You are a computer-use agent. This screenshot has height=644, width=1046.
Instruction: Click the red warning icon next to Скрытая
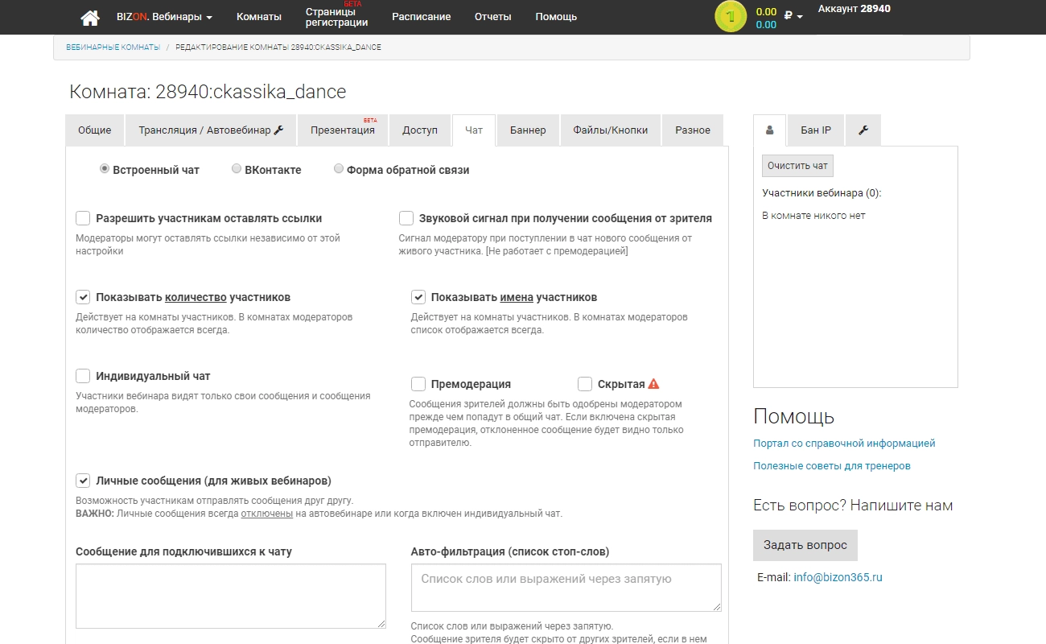(653, 384)
